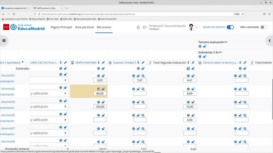
Task: Click vertical page scrollbar
Action: (272, 99)
